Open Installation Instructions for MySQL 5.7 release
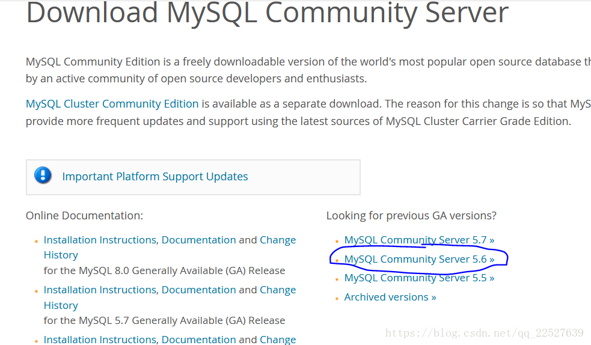Viewport: 591px width, 345px height. coord(100,290)
